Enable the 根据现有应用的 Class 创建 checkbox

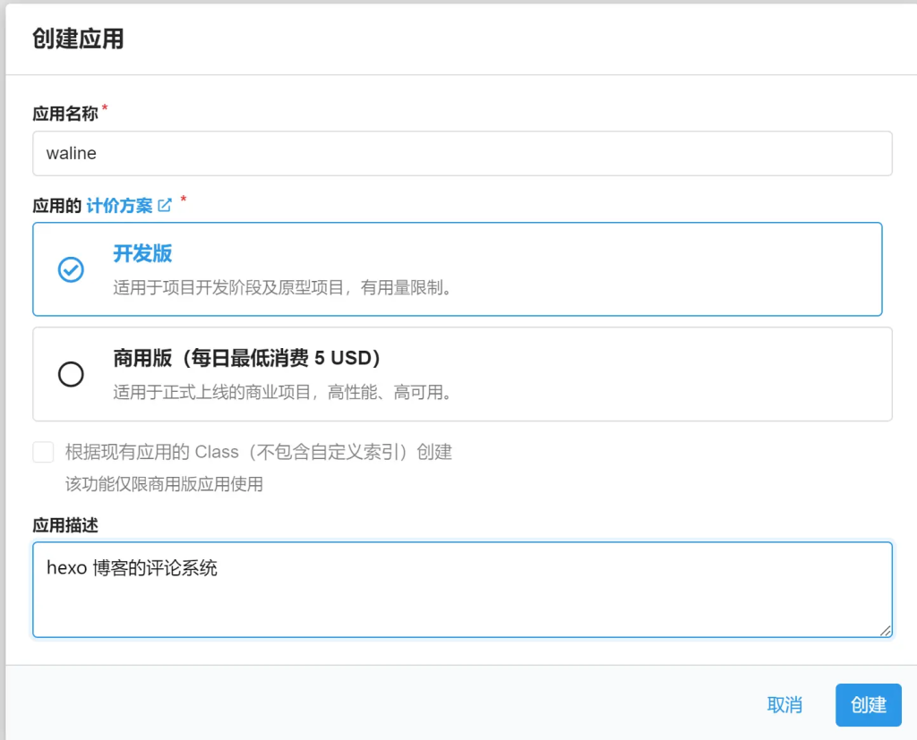[x=43, y=452]
